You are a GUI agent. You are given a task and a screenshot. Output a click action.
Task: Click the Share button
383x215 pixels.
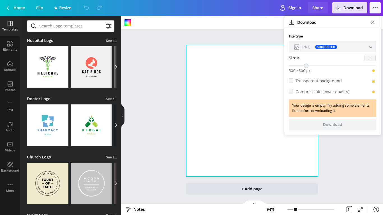click(x=318, y=8)
